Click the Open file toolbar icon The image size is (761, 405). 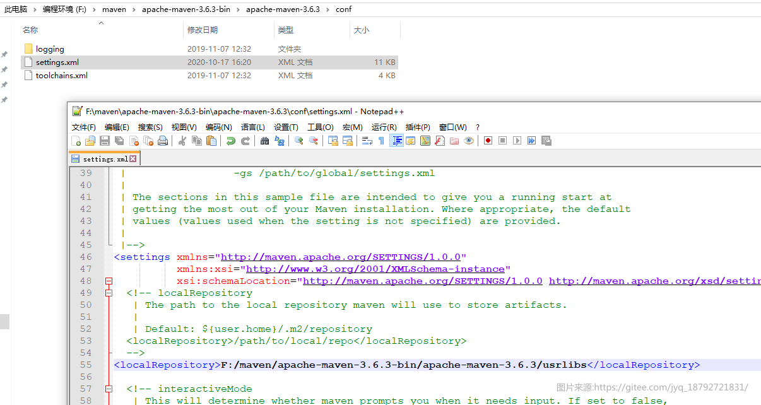pos(90,141)
